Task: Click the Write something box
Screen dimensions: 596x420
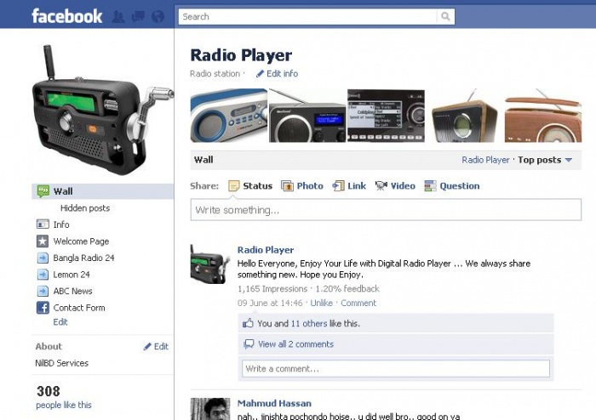Action: click(x=386, y=210)
